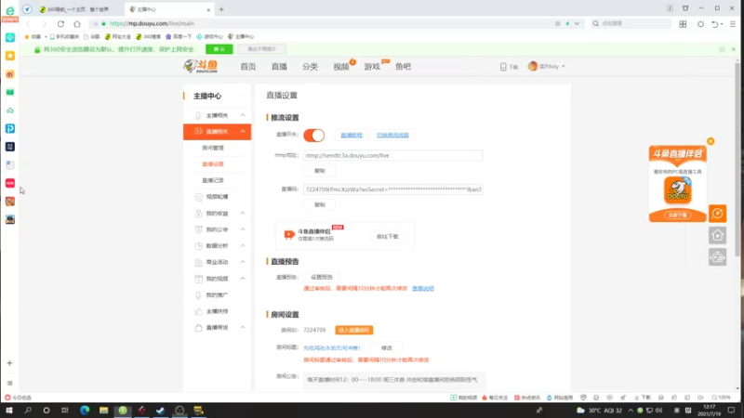Open 主播扶持 in the sidebar
This screenshot has height=418, width=744.
[217, 311]
